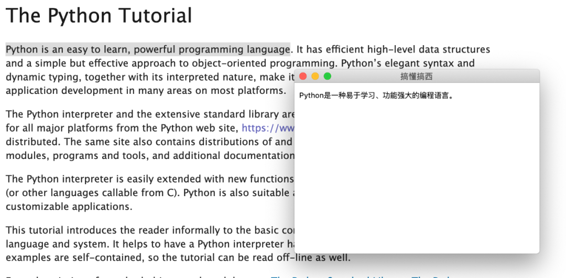Viewport: 566px width, 278px height.
Task: Click the paragraph starting 'The Python interpreter and the extensive'
Action: 150,135
